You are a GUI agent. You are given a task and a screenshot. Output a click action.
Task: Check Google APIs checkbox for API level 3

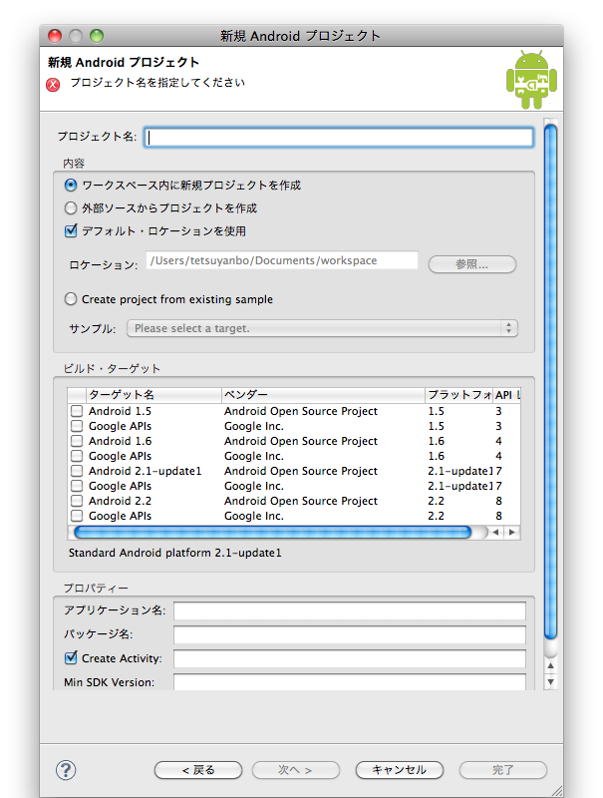click(x=77, y=426)
